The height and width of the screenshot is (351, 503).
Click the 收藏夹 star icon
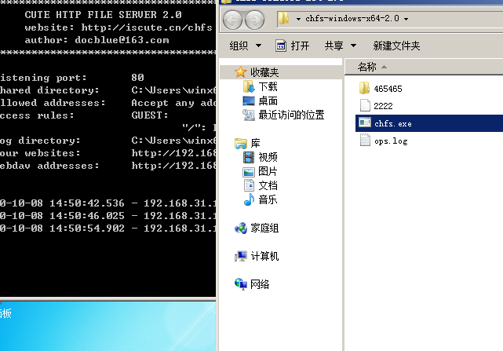coord(241,72)
